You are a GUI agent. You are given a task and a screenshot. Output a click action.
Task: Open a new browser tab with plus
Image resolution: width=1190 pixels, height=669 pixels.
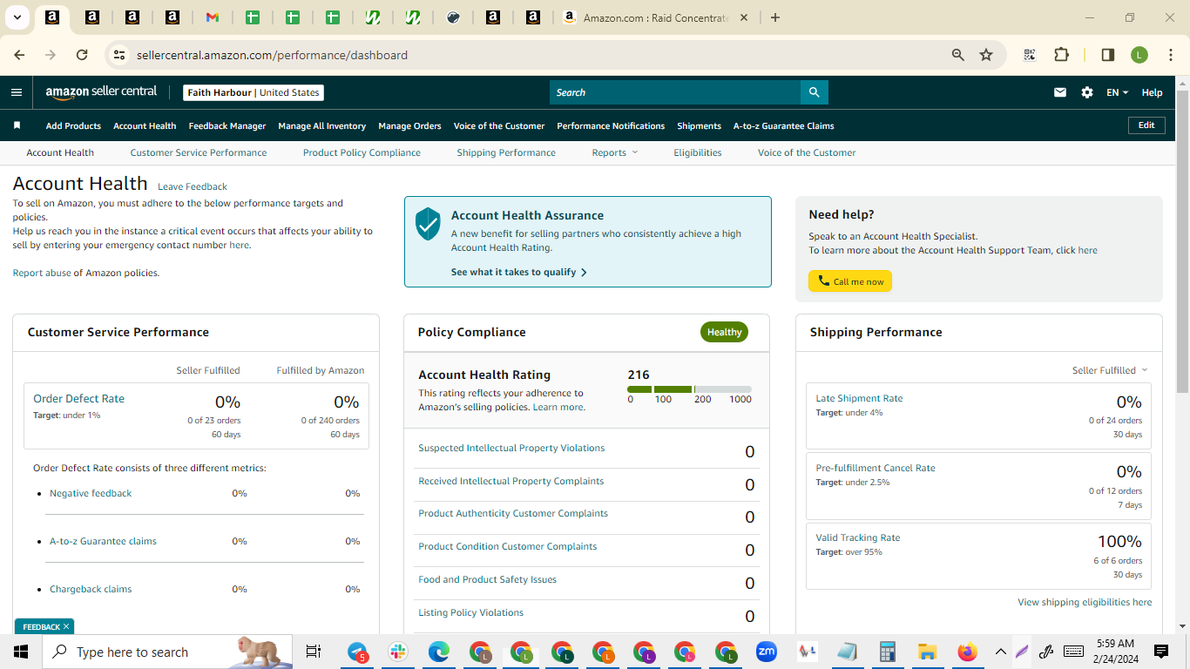pyautogui.click(x=775, y=17)
